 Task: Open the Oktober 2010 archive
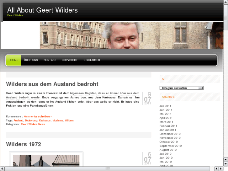[168, 142]
